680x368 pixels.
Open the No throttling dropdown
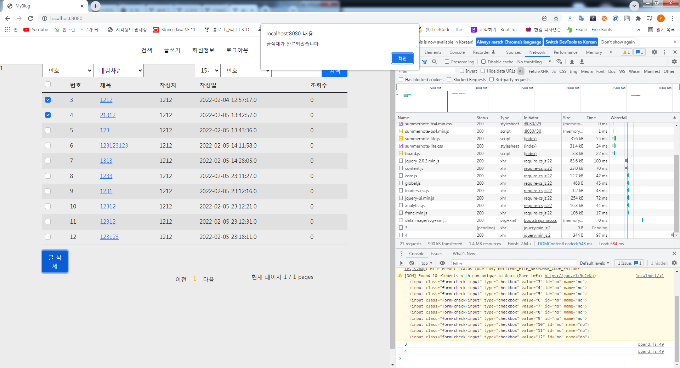click(534, 62)
